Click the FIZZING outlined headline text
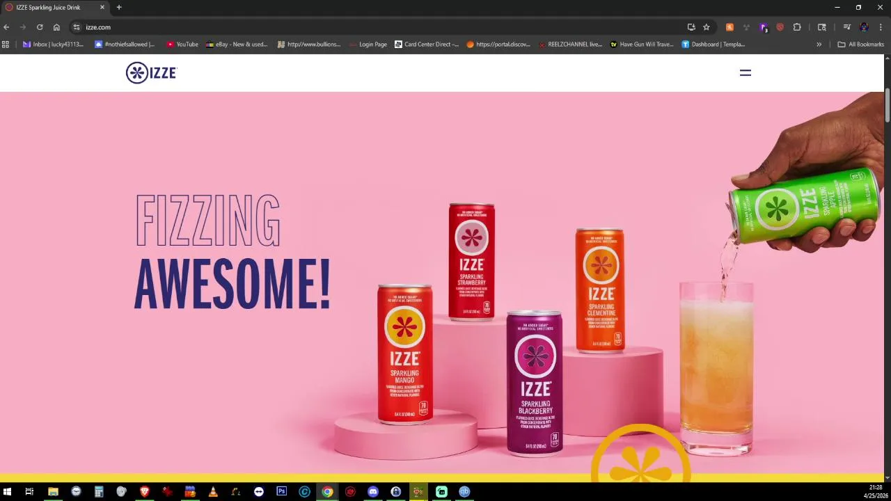This screenshot has height=501, width=891. 207,221
